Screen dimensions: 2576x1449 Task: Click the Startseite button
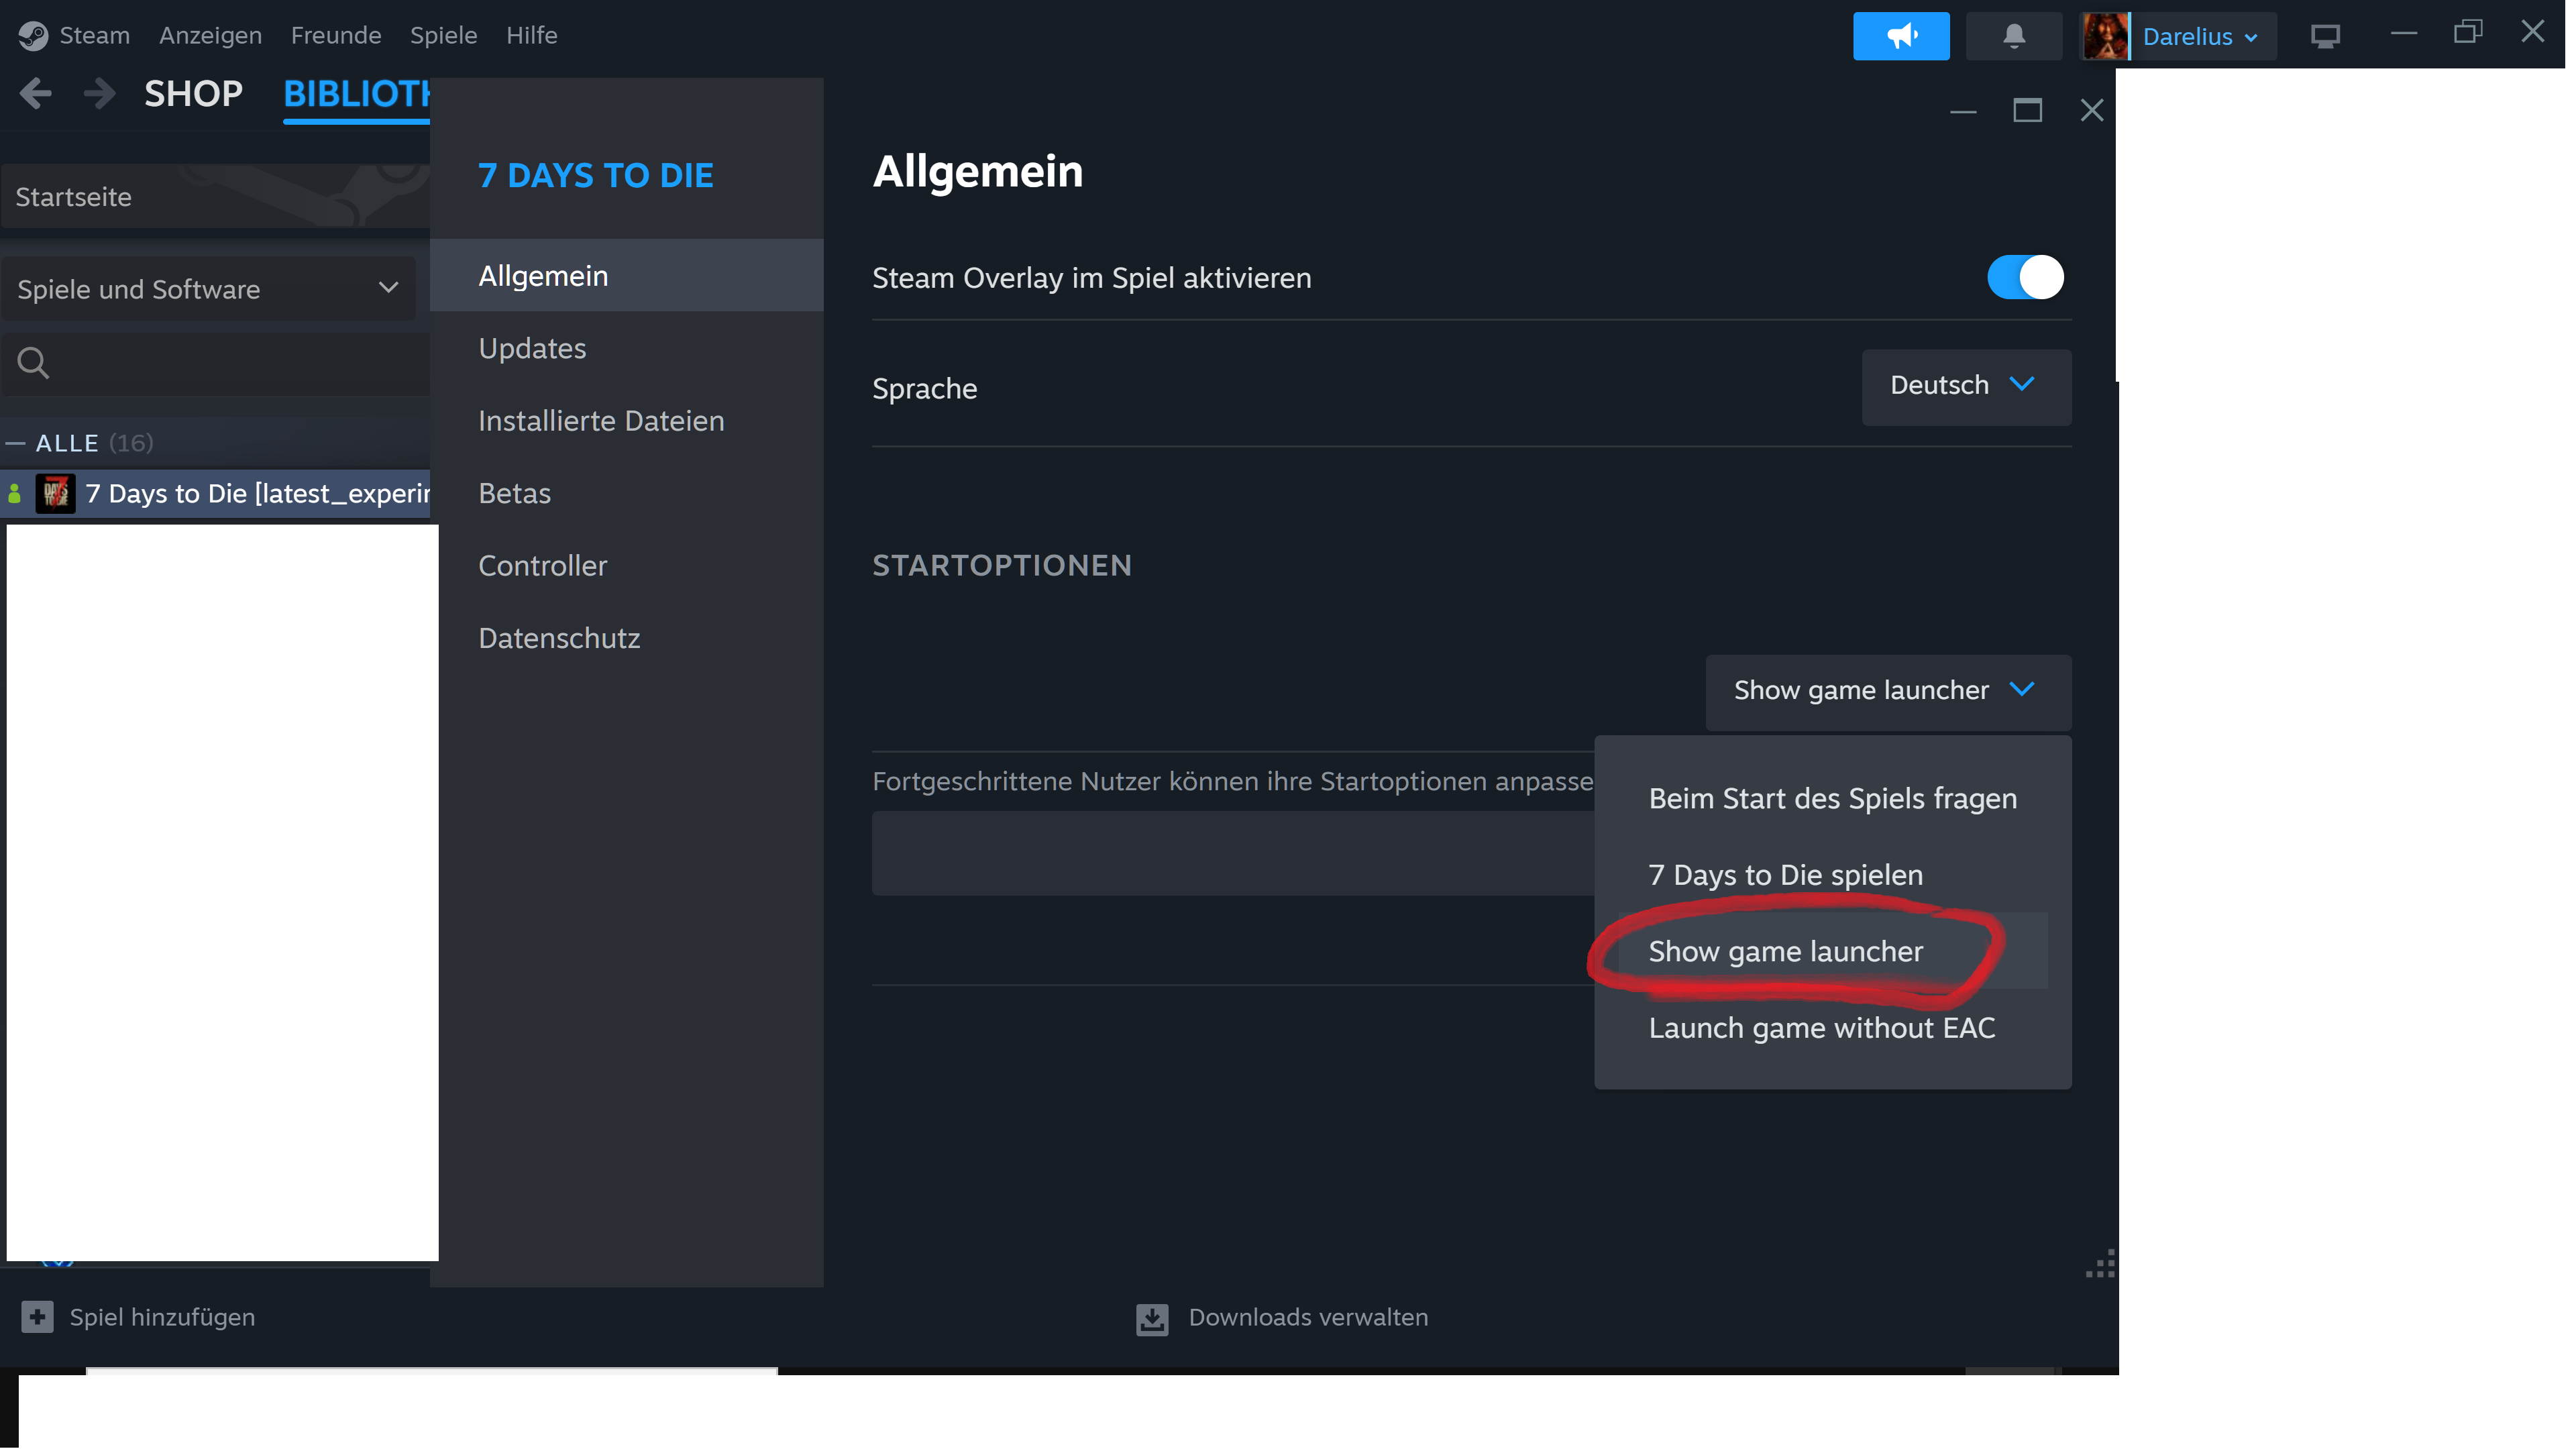point(215,197)
